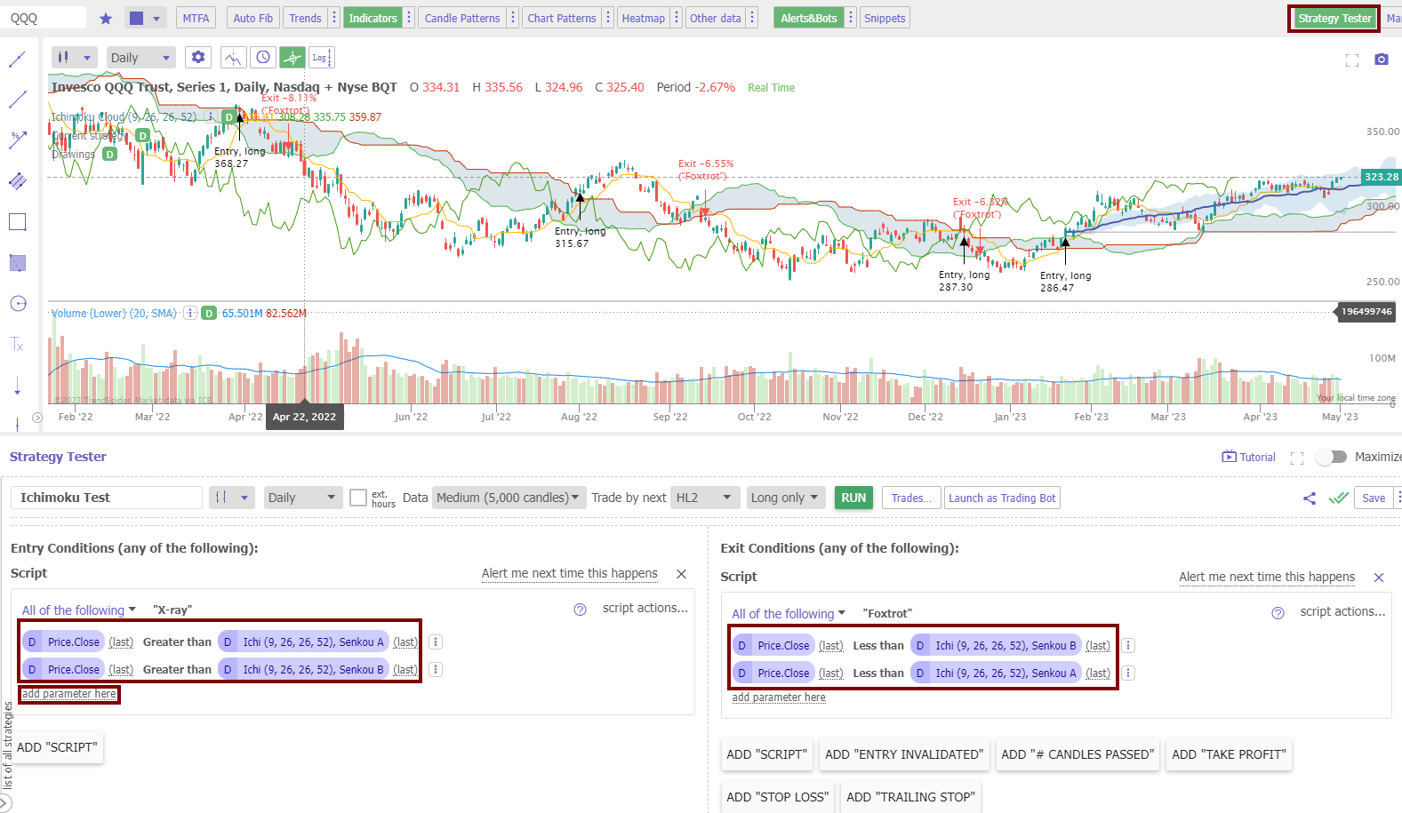The image size is (1402, 813).
Task: Open the Trades... list
Action: tap(911, 498)
